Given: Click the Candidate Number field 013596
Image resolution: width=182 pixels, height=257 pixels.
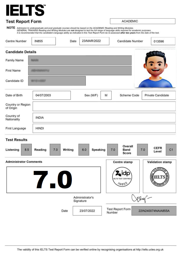Looking at the screenshot, I should (163, 41).
